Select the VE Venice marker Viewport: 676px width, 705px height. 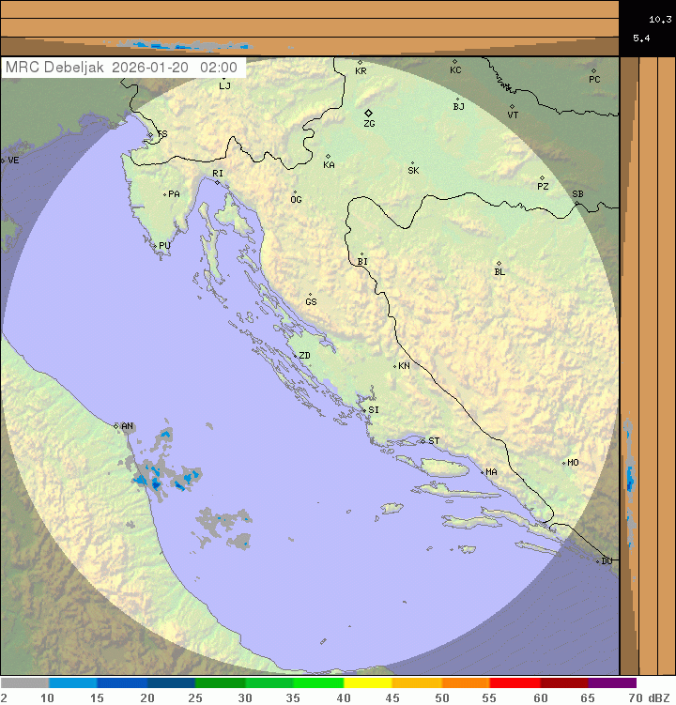click(x=3, y=161)
